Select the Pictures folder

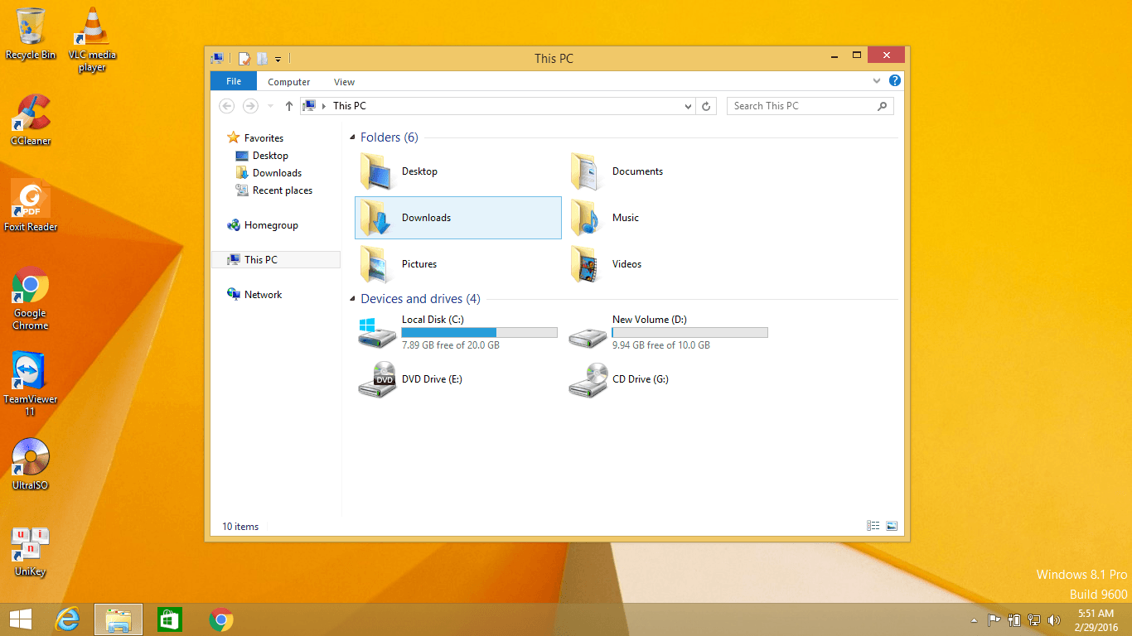click(399, 264)
